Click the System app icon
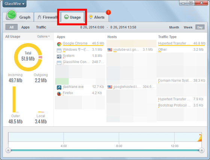210x160 pixels. click(59, 56)
